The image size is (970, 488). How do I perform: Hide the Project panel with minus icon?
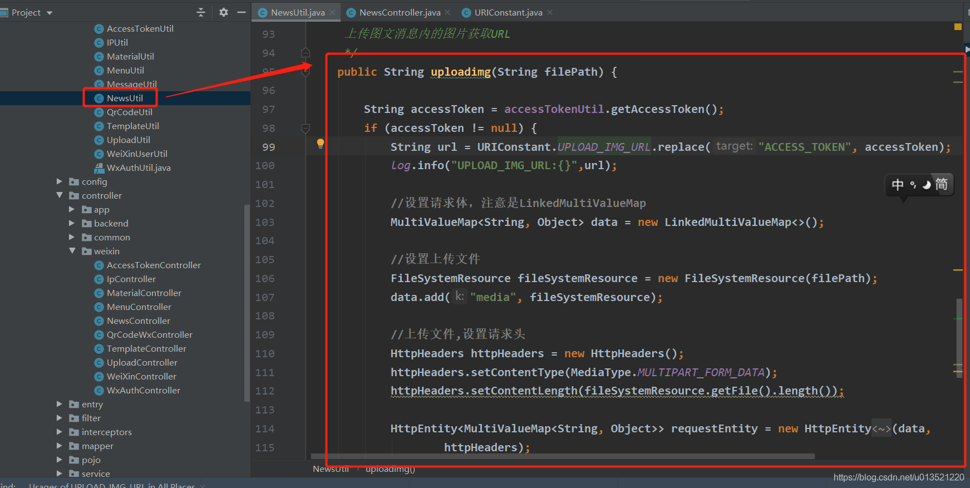(x=242, y=12)
